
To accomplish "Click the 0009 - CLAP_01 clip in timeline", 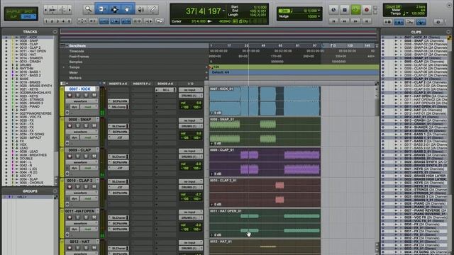I will point(265,162).
